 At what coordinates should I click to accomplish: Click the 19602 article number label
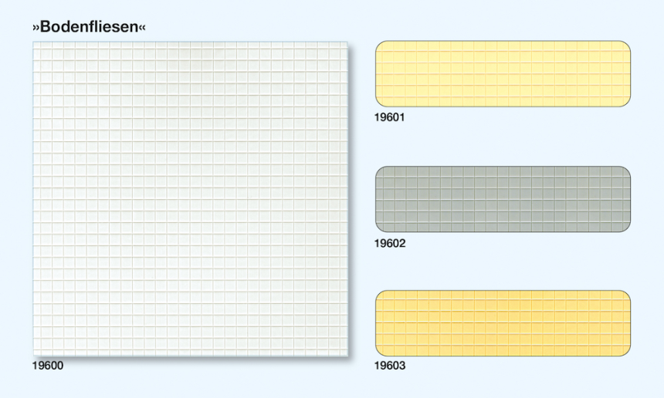[x=389, y=243]
